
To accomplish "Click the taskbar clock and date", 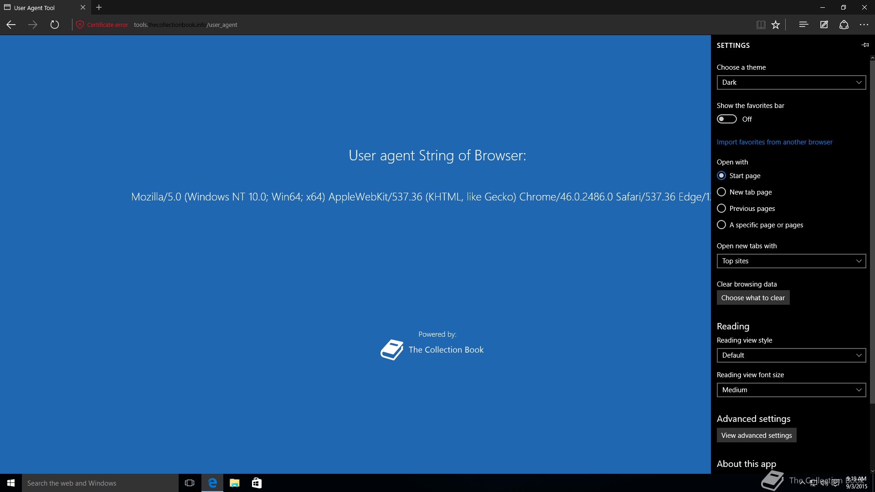I will 857,483.
